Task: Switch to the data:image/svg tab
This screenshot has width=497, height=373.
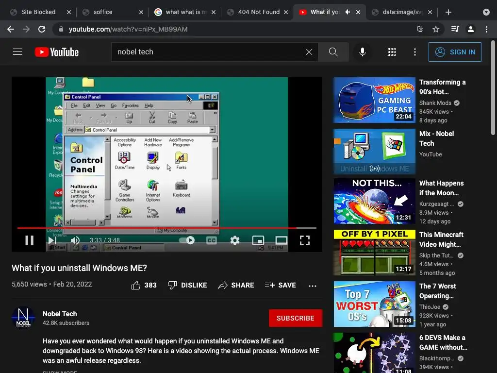Action: pos(402,12)
